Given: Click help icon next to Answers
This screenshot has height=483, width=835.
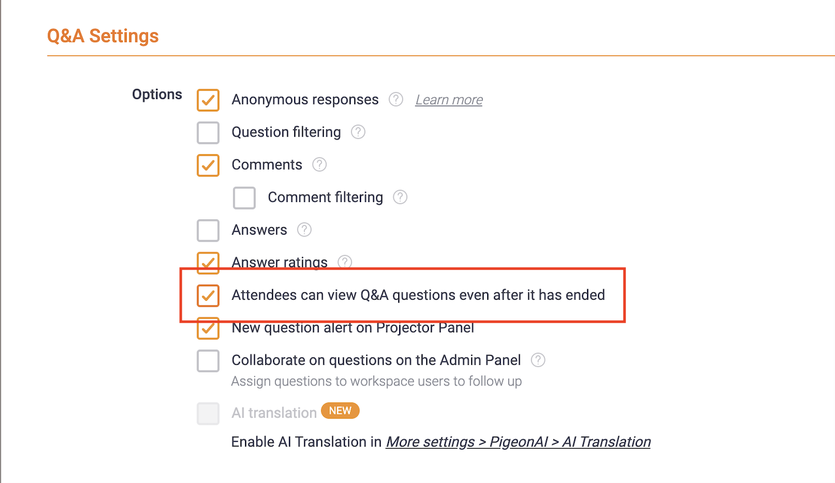Looking at the screenshot, I should [304, 230].
